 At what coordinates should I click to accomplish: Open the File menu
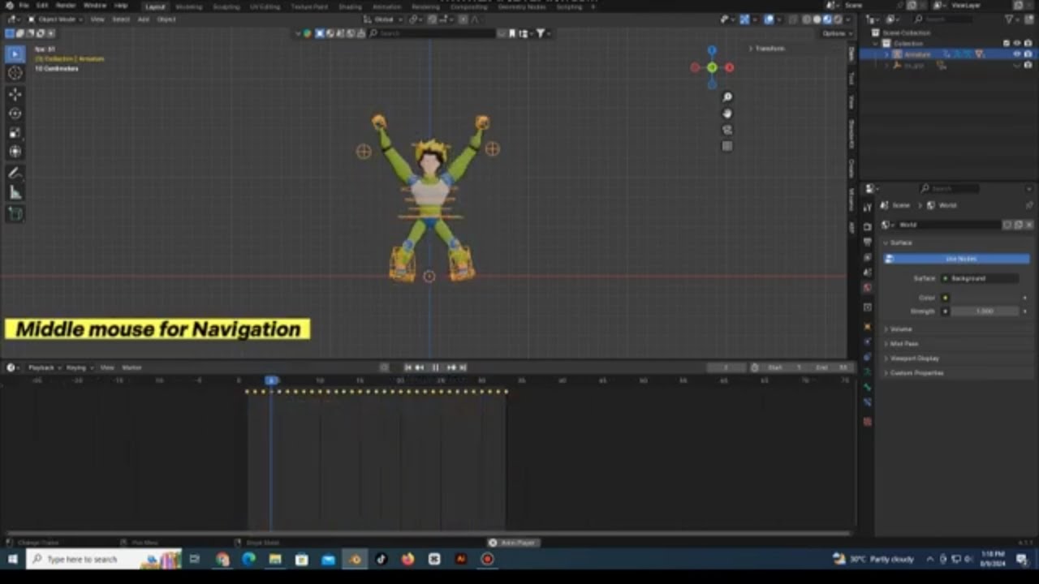[x=24, y=6]
